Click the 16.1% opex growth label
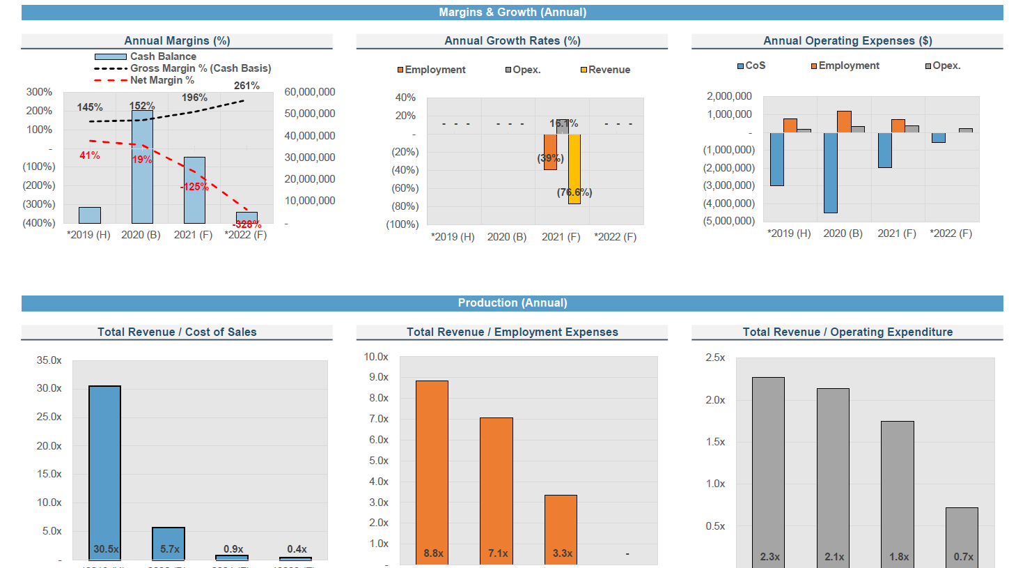Image resolution: width=1009 pixels, height=568 pixels. [x=564, y=123]
